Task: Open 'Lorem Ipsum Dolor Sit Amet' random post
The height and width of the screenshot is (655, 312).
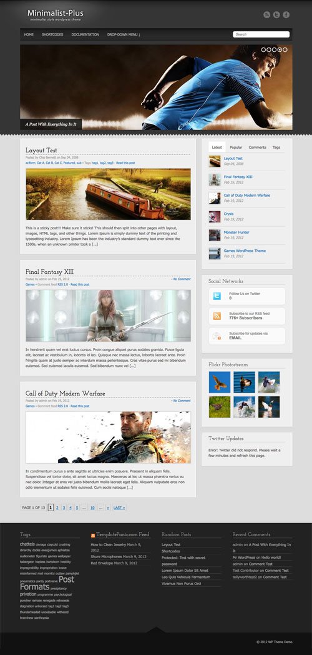Action: pos(185,570)
